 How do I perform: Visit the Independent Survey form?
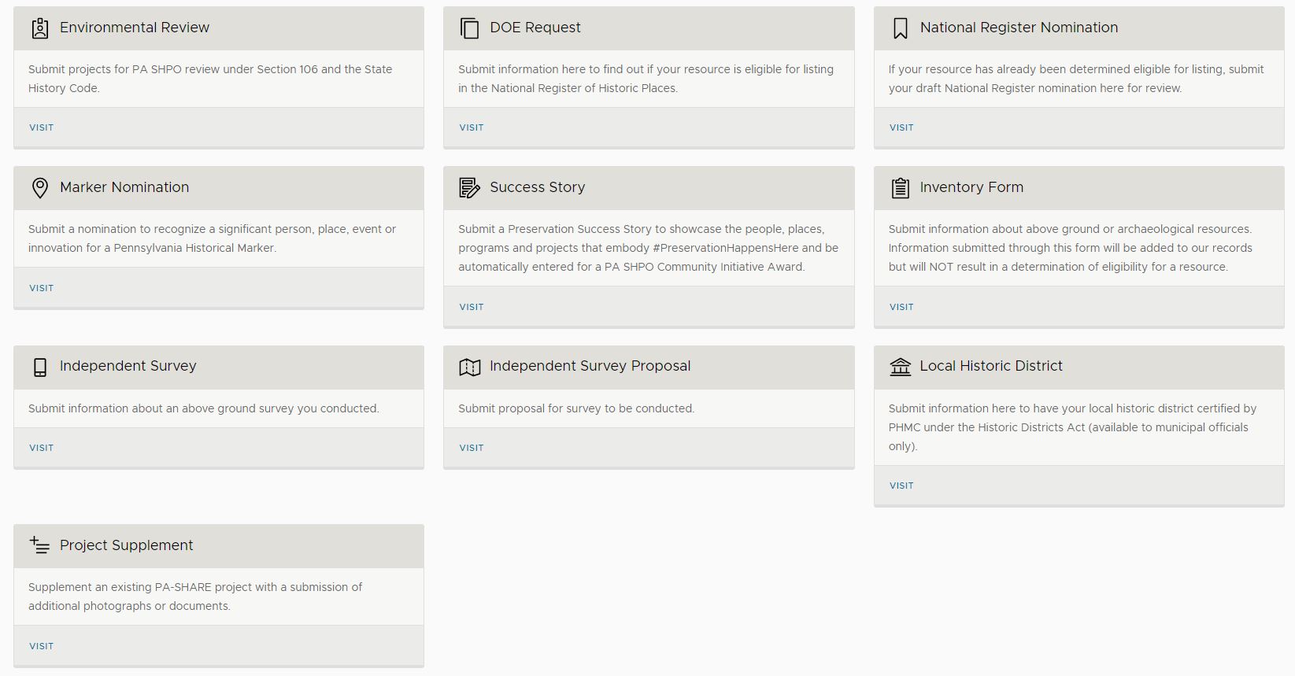point(41,448)
